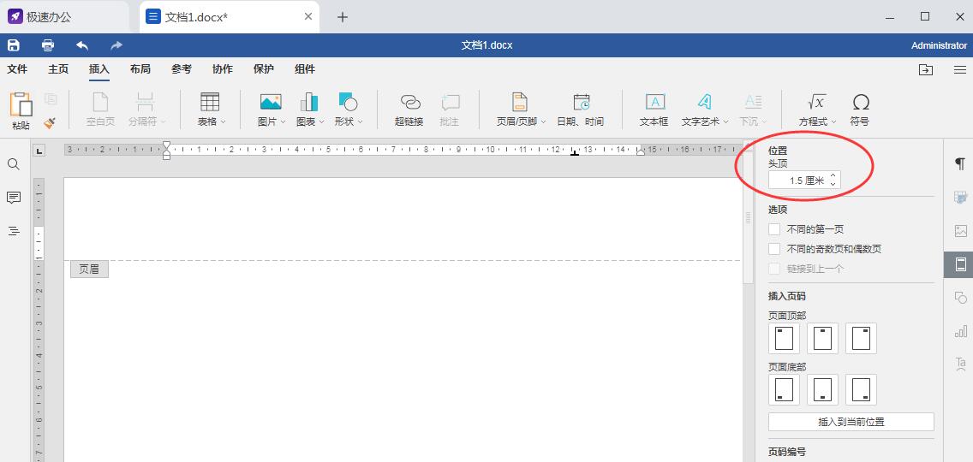Switch to the 布局 tab
Screen dimensions: 973x462
[140, 69]
